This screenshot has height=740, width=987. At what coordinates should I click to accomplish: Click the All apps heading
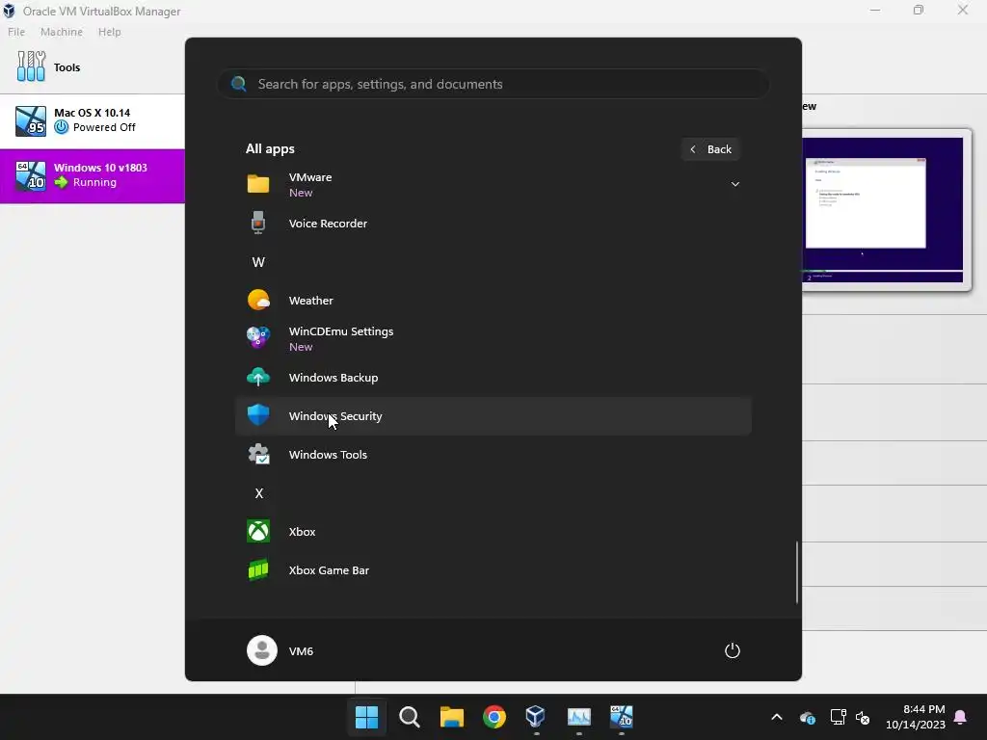pyautogui.click(x=270, y=149)
